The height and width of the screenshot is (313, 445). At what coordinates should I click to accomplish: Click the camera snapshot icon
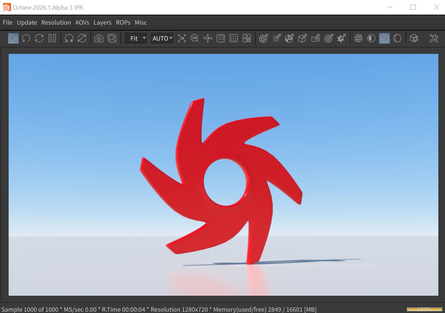point(99,39)
